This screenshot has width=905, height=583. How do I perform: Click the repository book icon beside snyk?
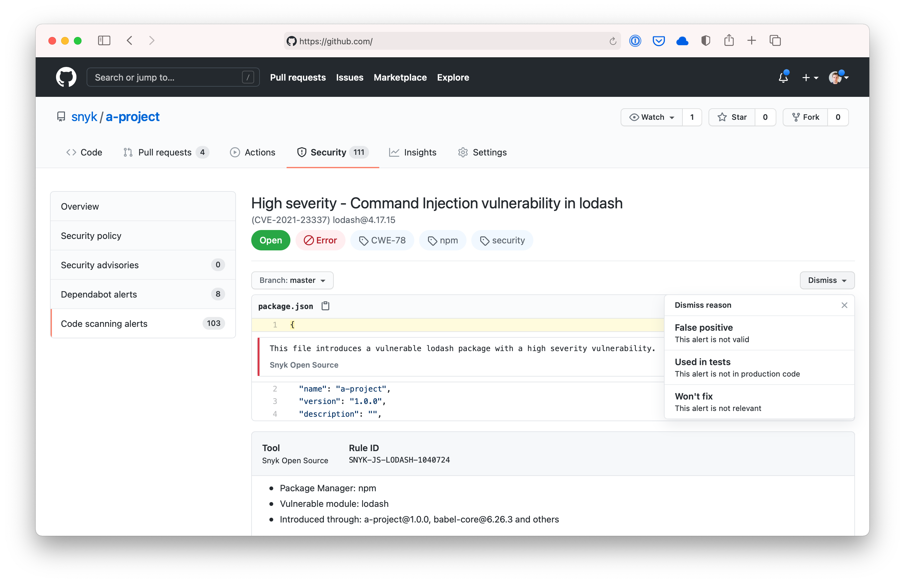61,117
